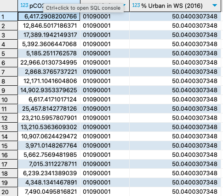Select row number 11 header

point(9,109)
